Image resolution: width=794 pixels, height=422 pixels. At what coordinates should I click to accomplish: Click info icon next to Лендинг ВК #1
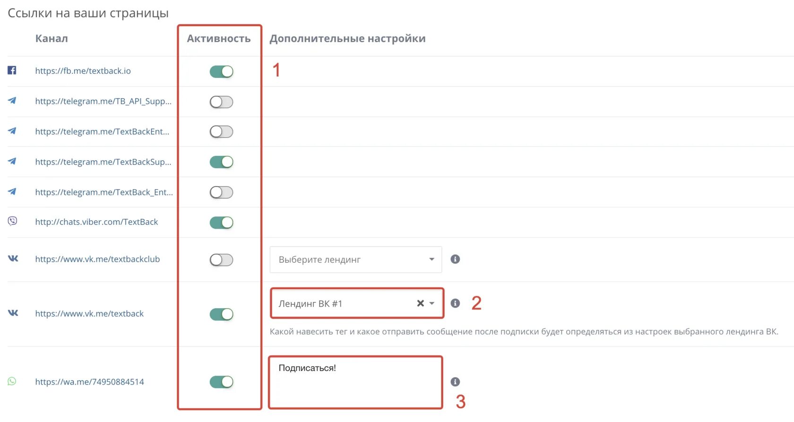[455, 303]
